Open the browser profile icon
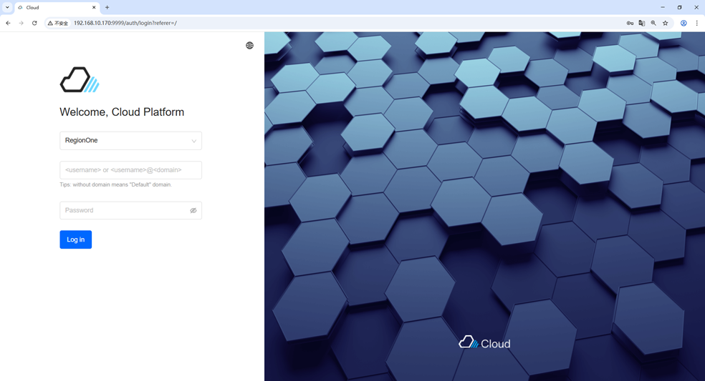 (684, 23)
